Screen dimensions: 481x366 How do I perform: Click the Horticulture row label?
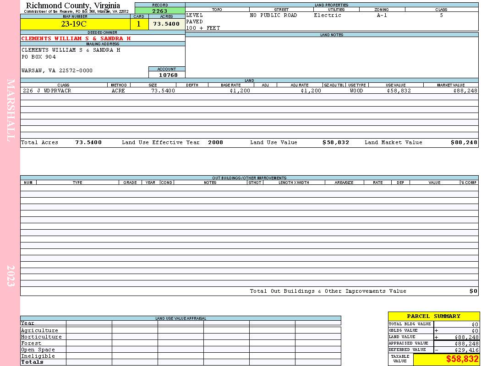click(x=41, y=337)
